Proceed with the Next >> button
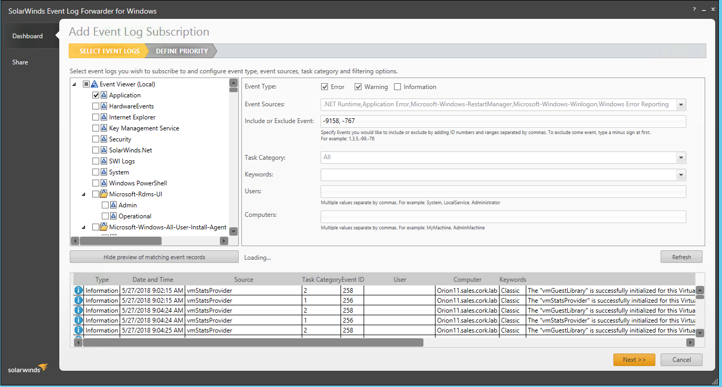 point(634,360)
